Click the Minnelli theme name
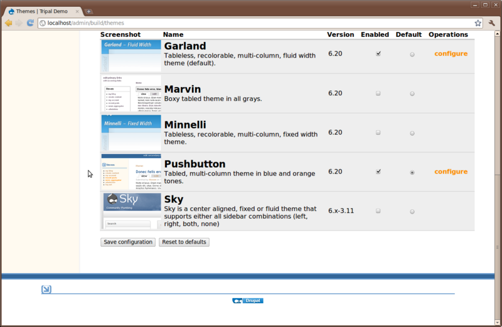The image size is (502, 327). pyautogui.click(x=185, y=125)
